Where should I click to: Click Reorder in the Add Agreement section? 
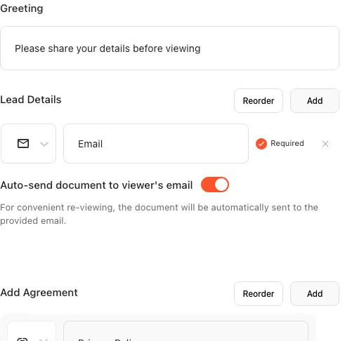pos(259,293)
